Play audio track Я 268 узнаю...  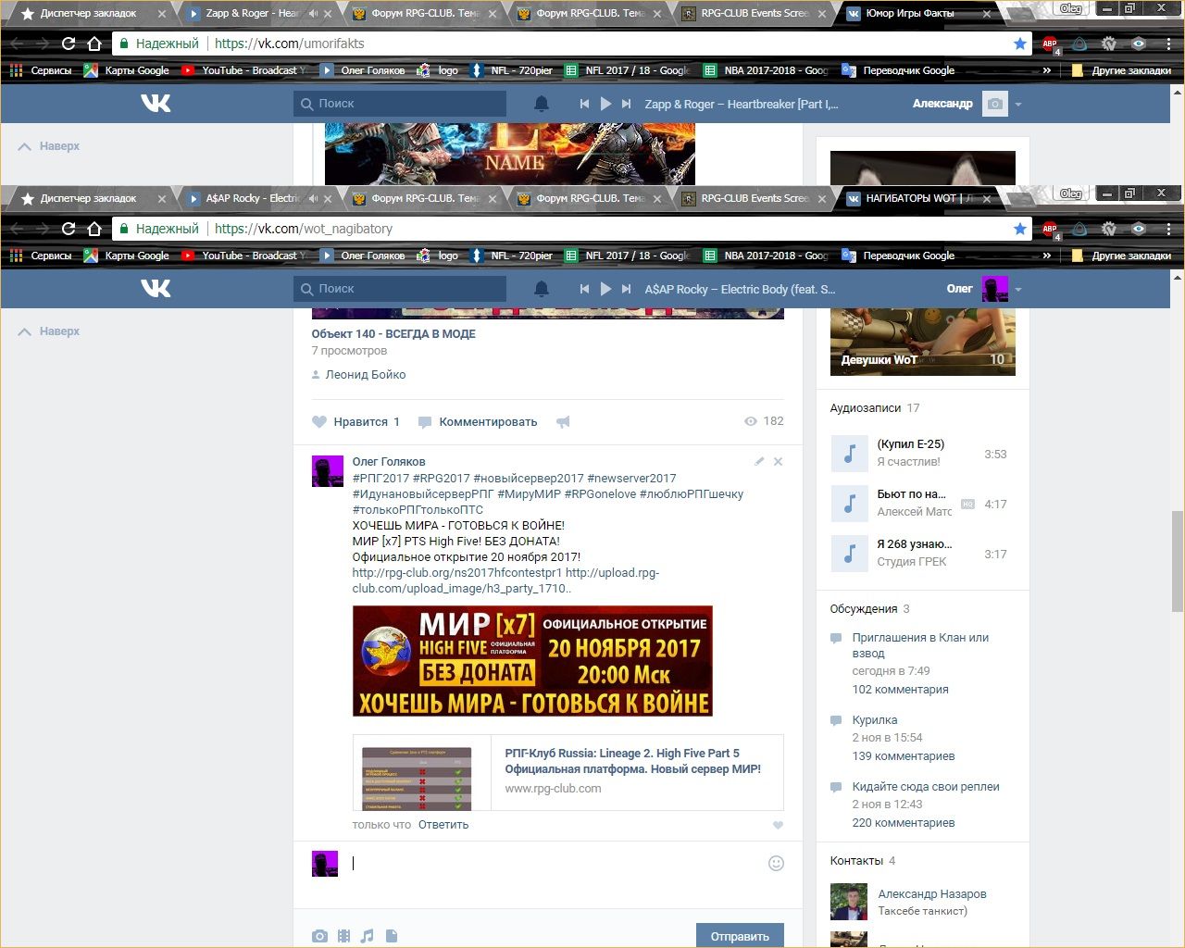[849, 554]
